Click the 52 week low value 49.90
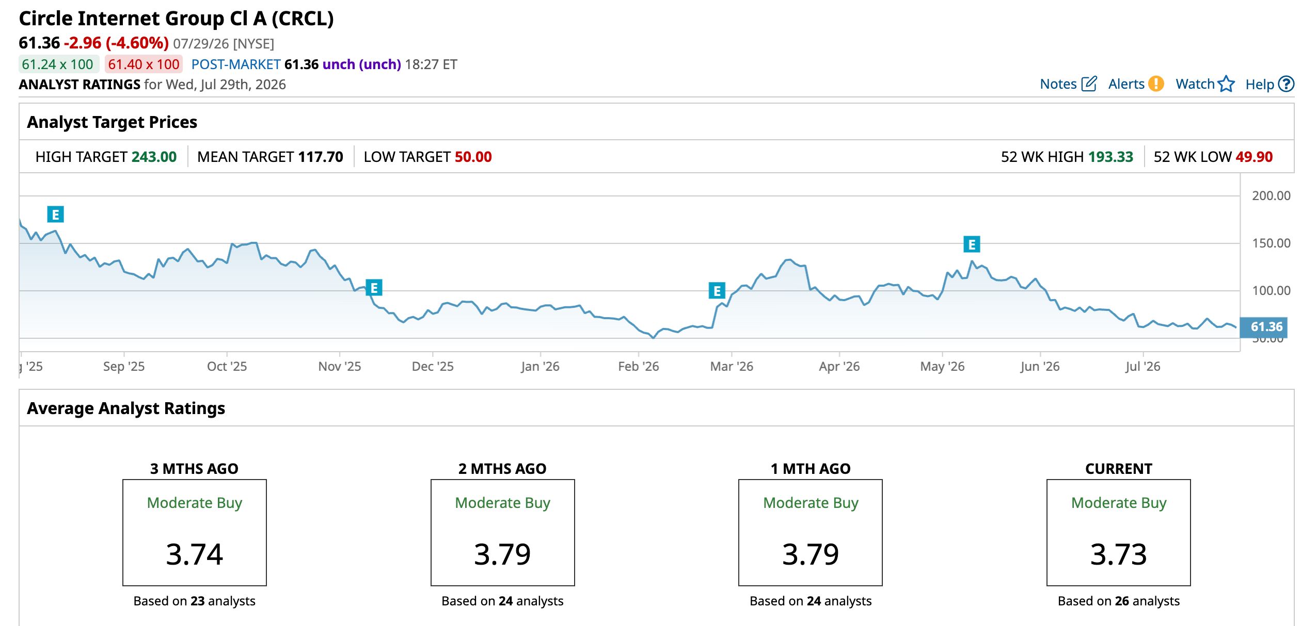 point(1254,157)
